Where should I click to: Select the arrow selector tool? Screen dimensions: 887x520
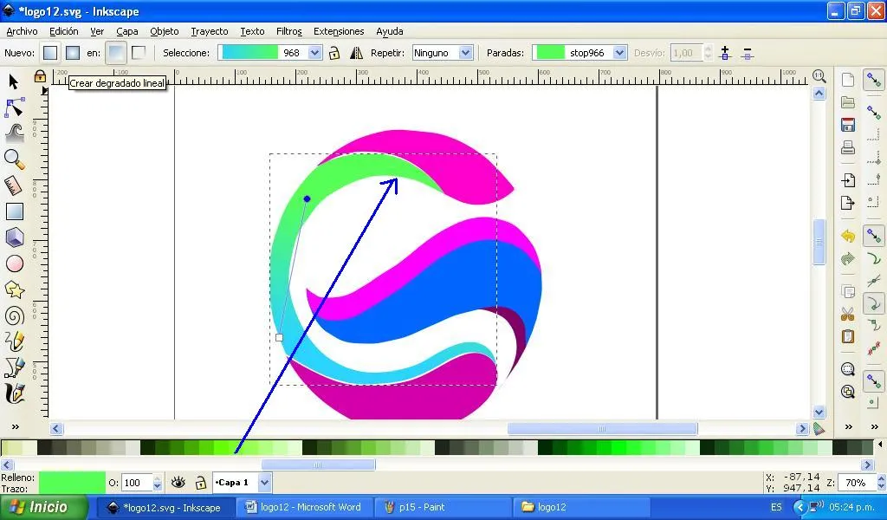tap(14, 82)
